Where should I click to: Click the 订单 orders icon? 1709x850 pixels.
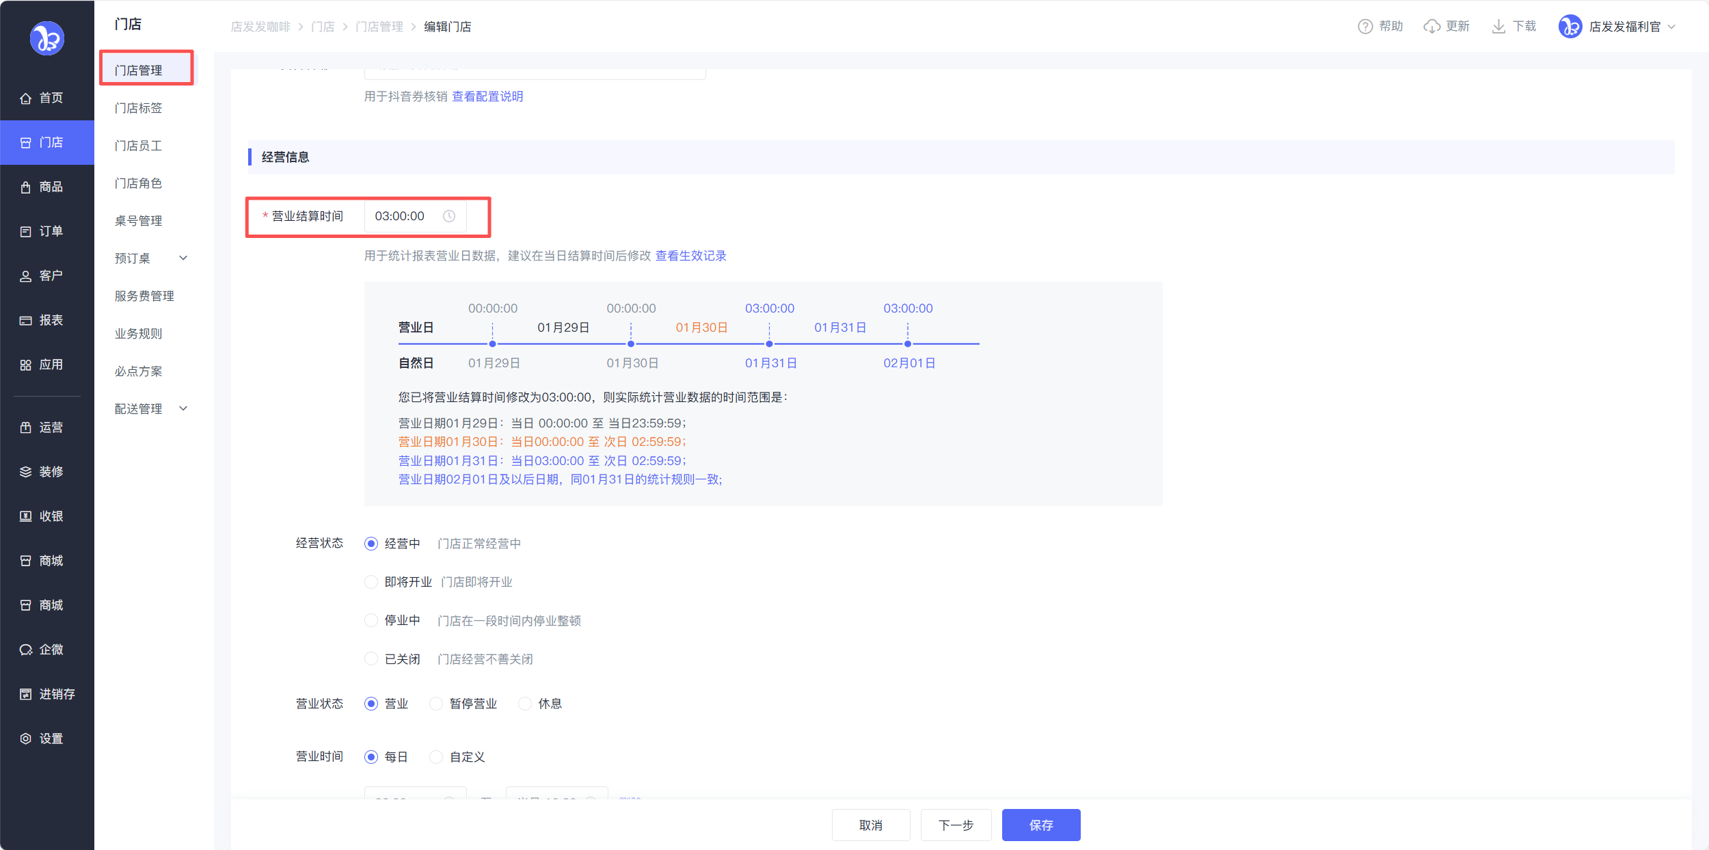tap(26, 232)
